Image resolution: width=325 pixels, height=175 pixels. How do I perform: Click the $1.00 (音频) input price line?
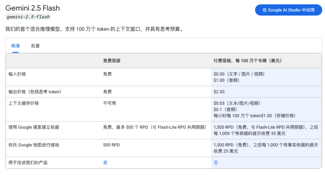(227, 80)
